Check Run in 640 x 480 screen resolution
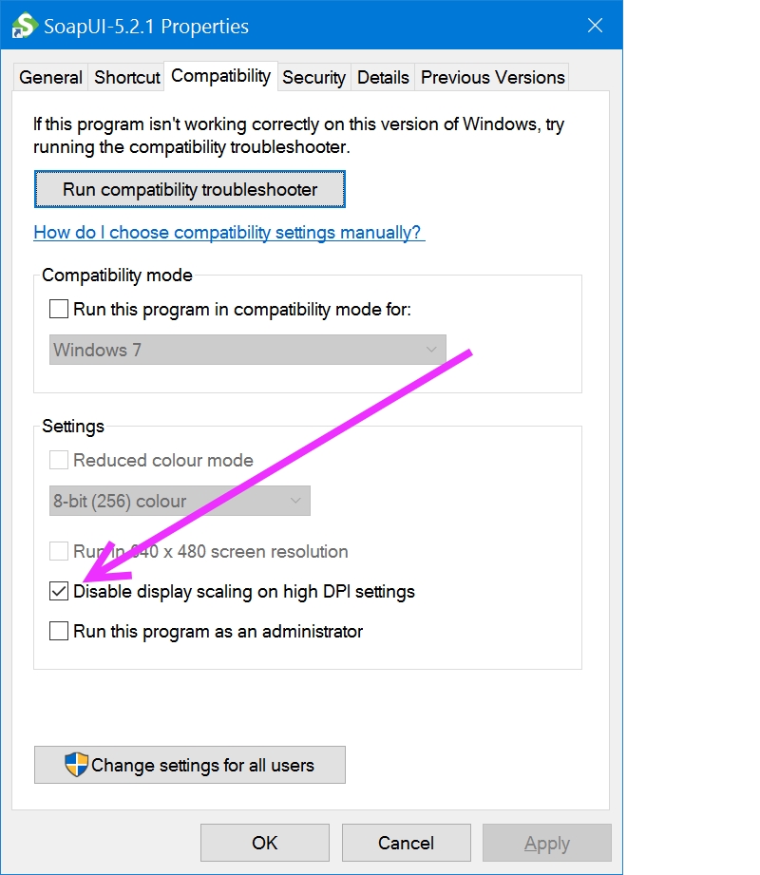The image size is (760, 875). point(58,551)
